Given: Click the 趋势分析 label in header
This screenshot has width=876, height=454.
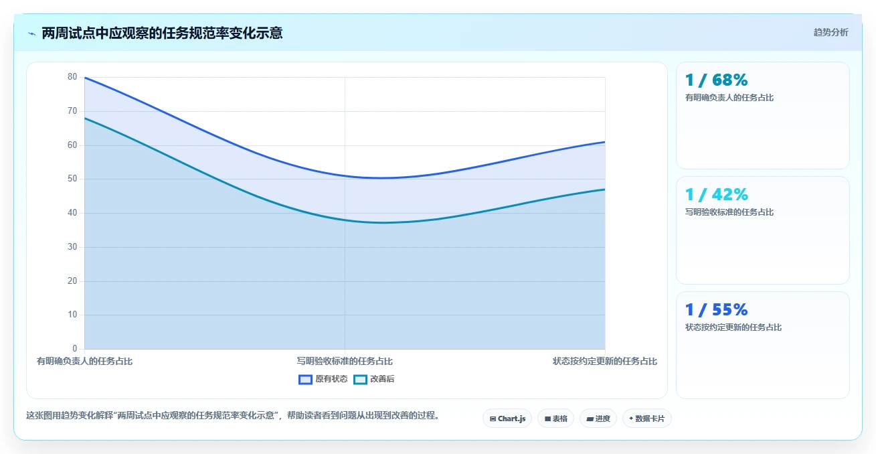Looking at the screenshot, I should 830,32.
